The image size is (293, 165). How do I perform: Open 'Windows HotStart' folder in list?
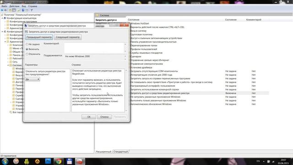(x=140, y=23)
